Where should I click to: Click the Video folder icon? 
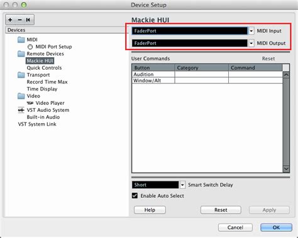point(21,96)
